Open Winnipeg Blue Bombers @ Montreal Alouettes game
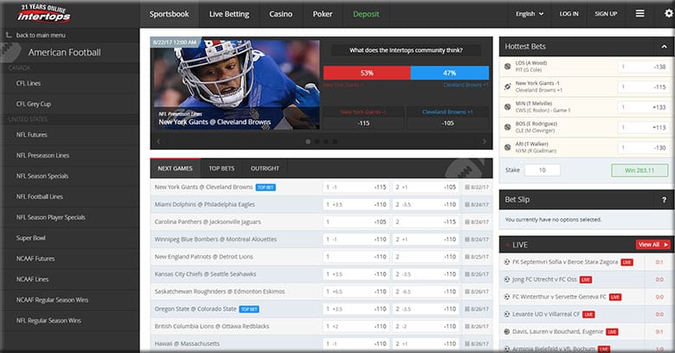The width and height of the screenshot is (675, 353). [215, 240]
